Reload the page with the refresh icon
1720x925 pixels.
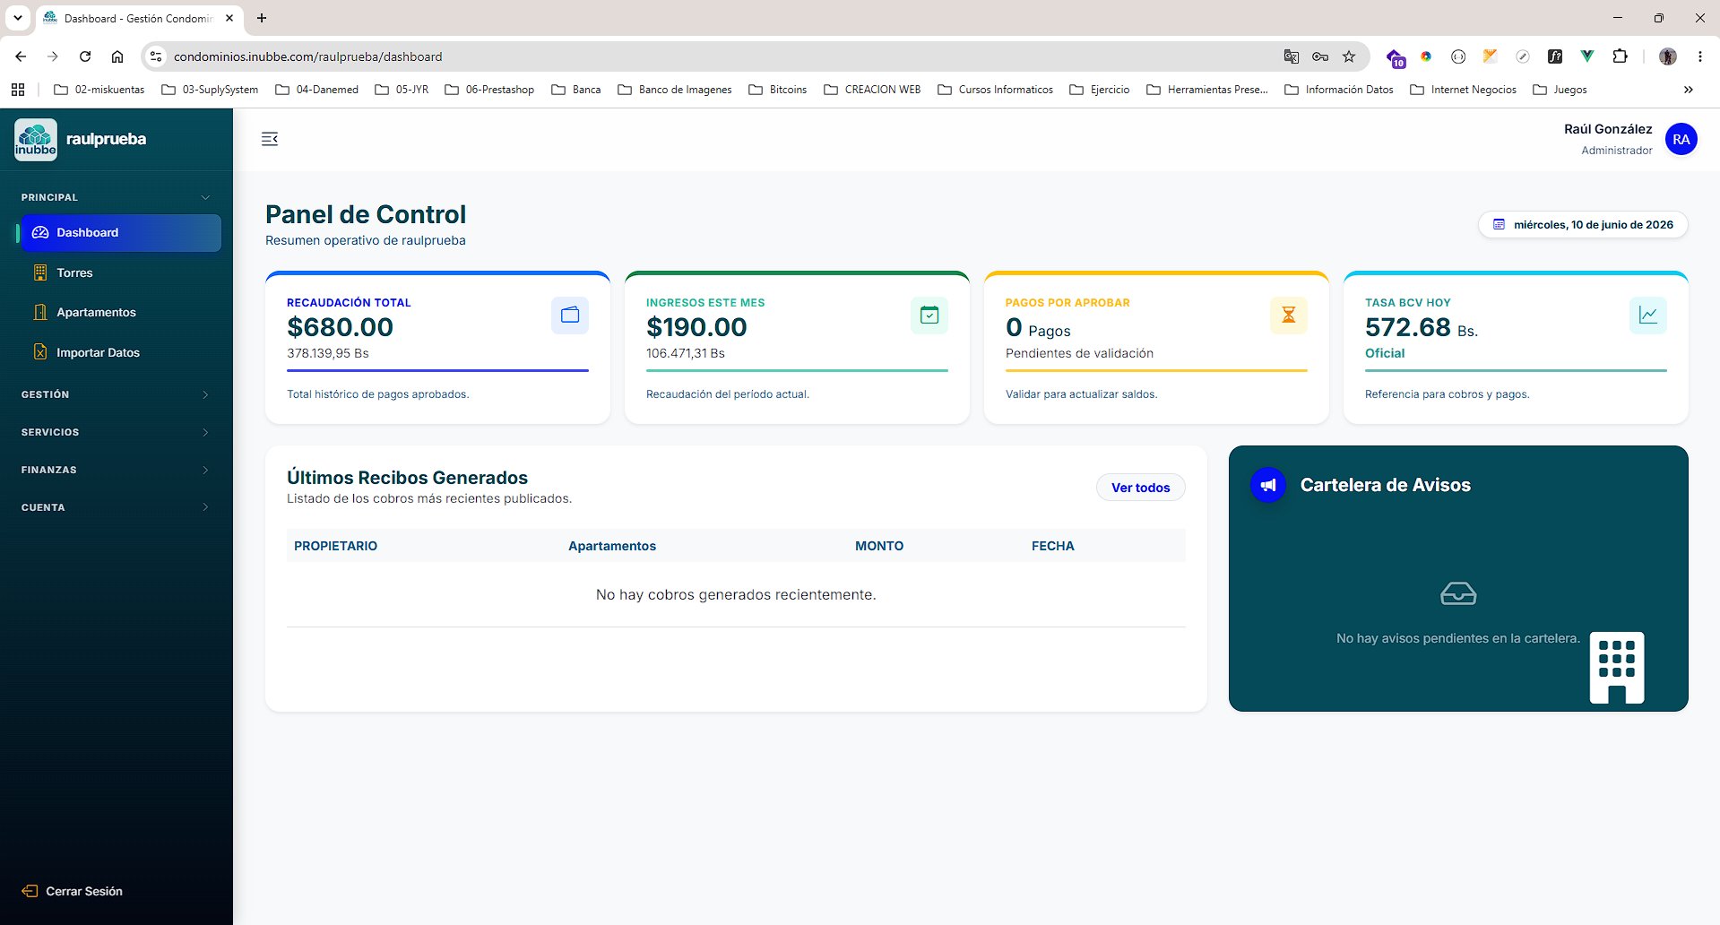[85, 56]
